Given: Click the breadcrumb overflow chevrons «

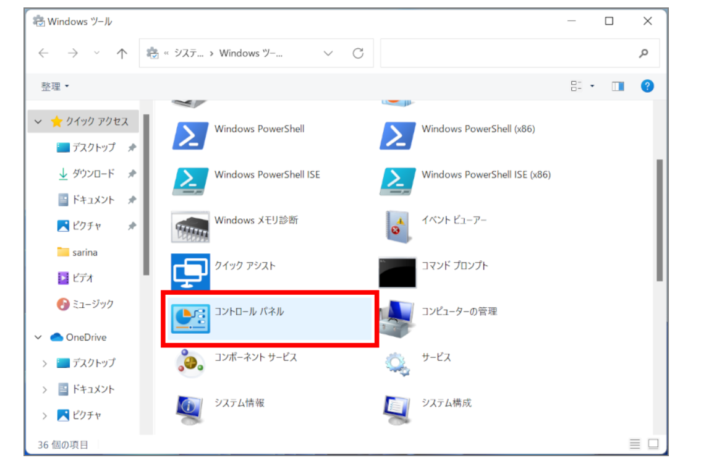Looking at the screenshot, I should pos(166,53).
